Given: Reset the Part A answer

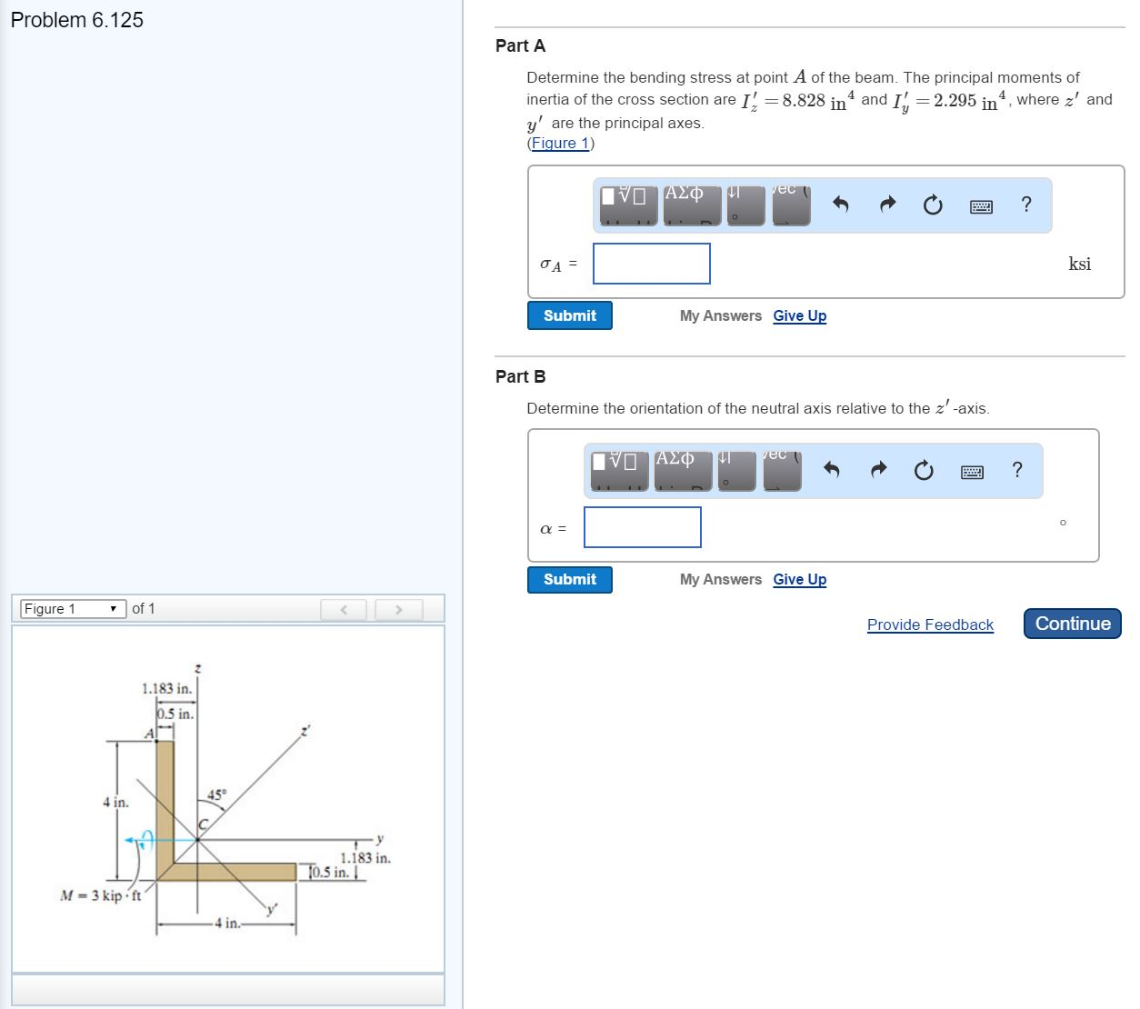Looking at the screenshot, I should (933, 205).
